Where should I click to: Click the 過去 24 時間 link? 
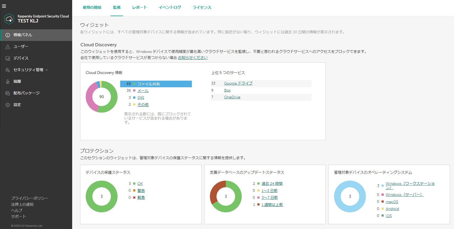272,184
